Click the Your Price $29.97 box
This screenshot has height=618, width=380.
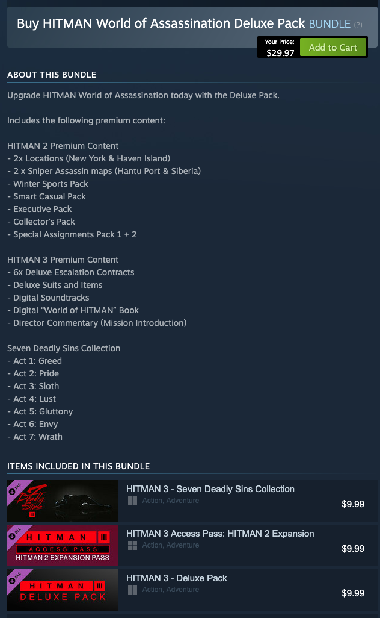[x=280, y=48]
